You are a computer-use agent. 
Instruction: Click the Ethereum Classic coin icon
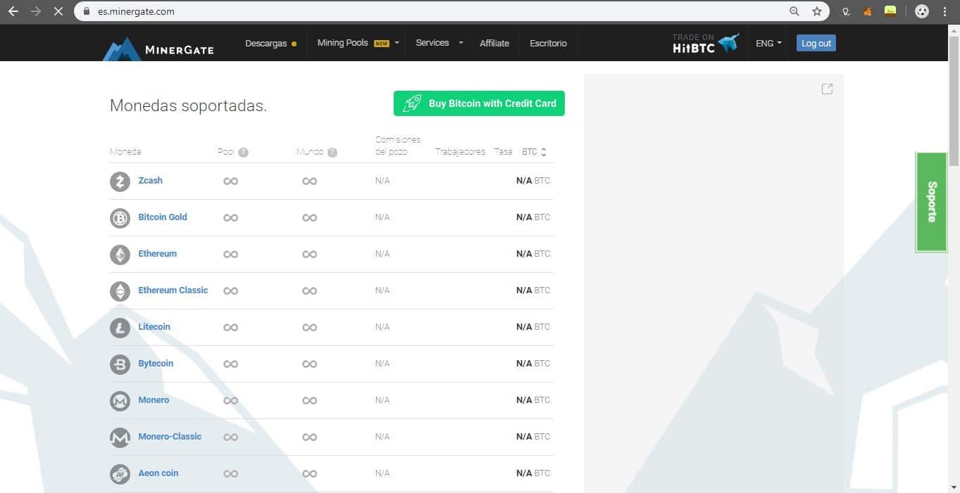pos(120,291)
